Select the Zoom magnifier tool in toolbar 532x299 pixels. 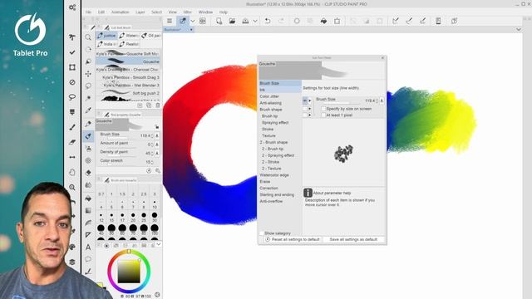88,37
